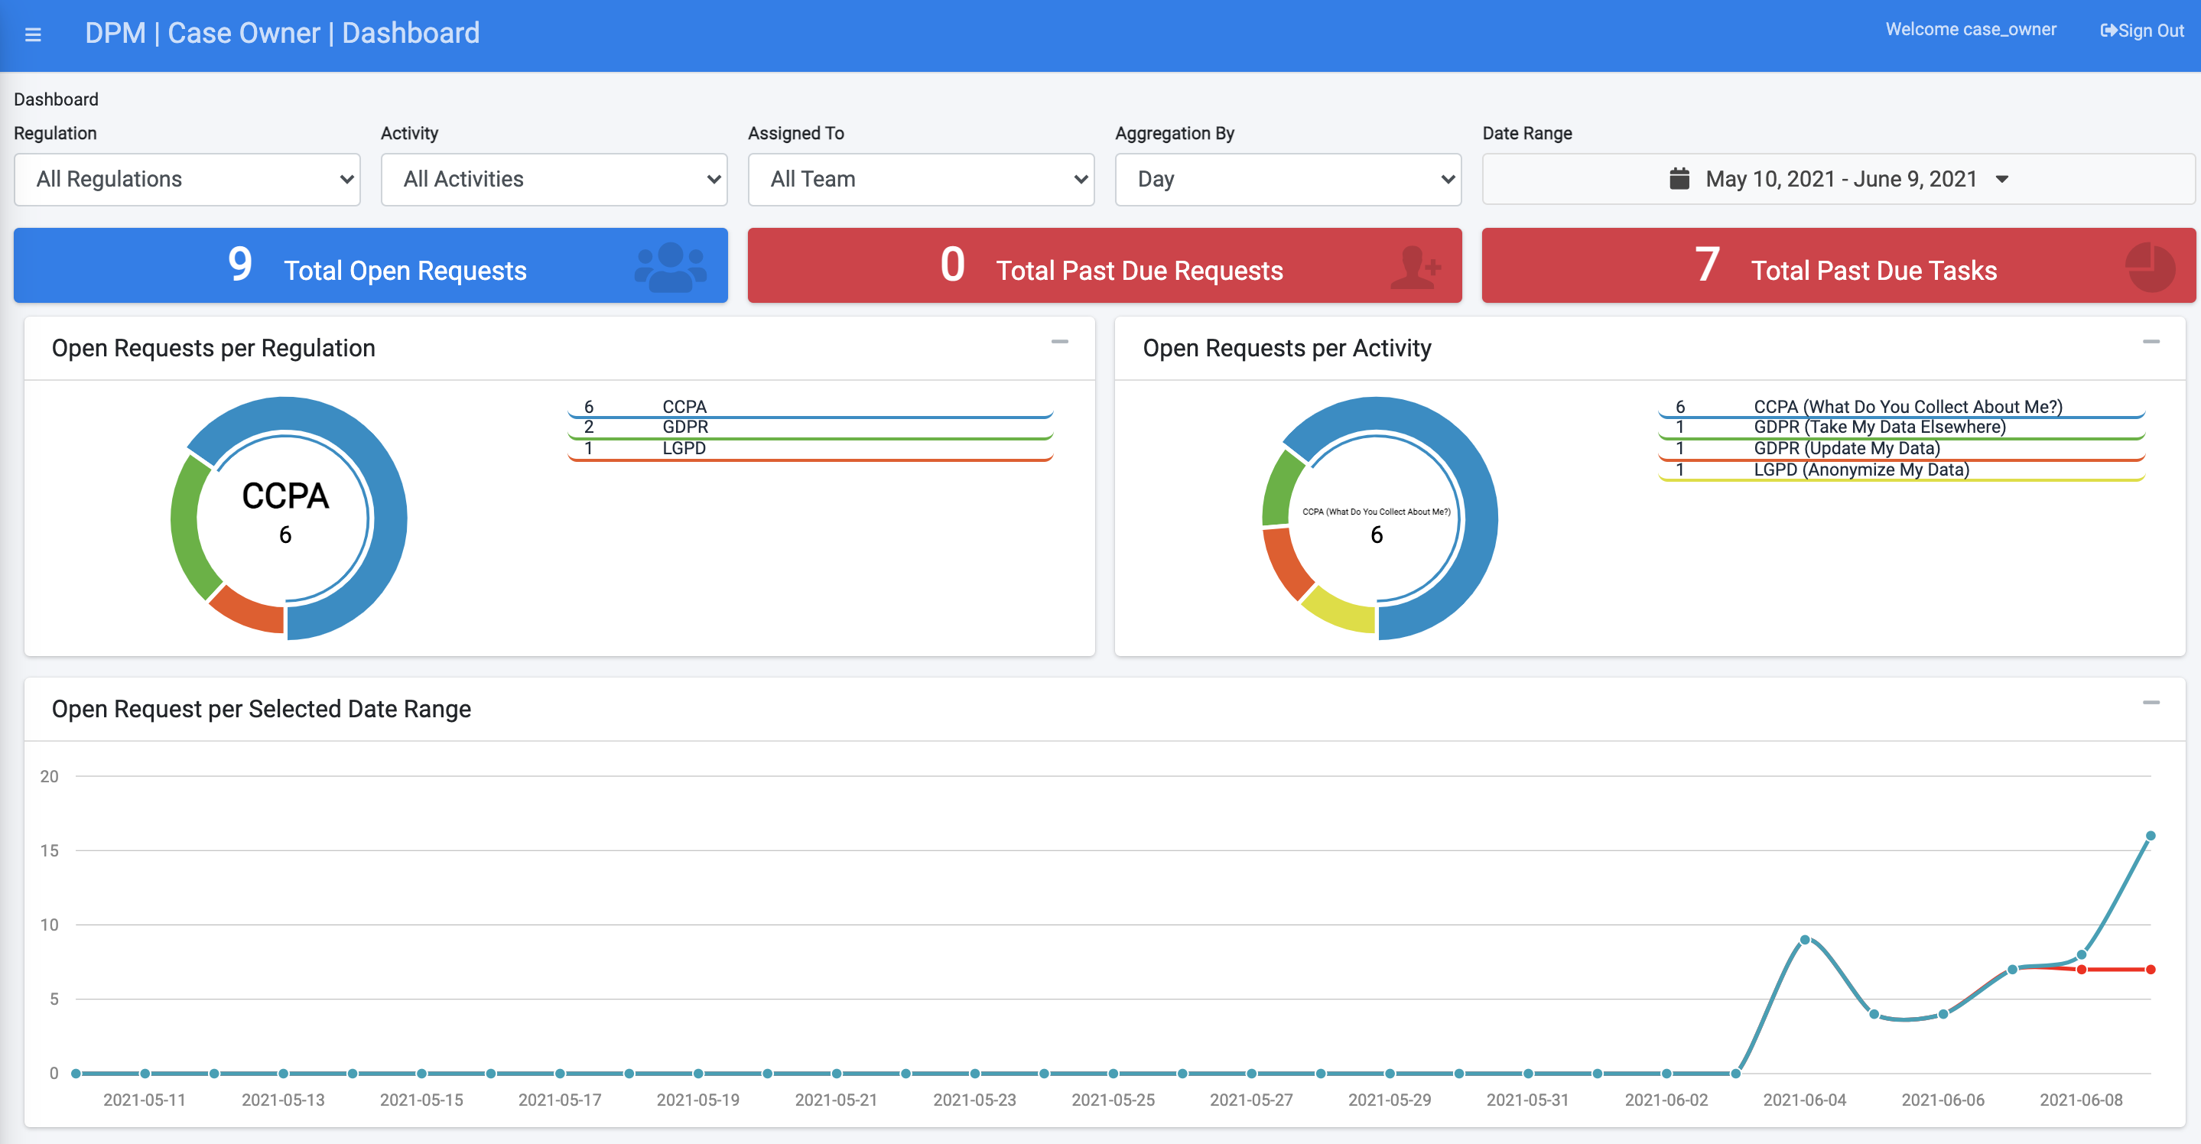Select GDPR (Take My Data Elsewhere) legend row

(x=1901, y=428)
